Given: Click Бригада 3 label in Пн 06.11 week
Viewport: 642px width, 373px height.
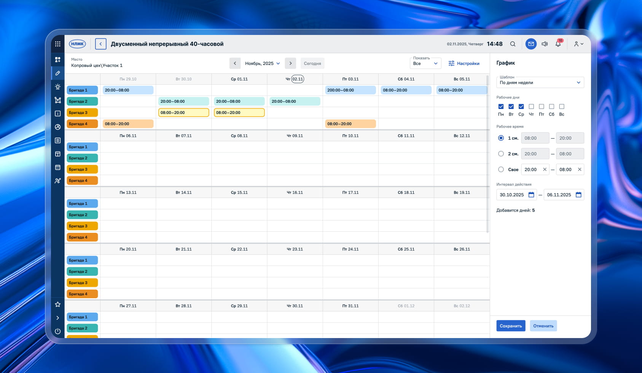Looking at the screenshot, I should click(x=82, y=169).
